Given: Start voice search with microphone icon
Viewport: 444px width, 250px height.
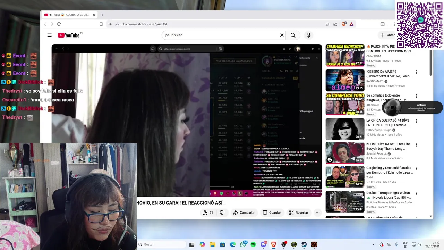Looking at the screenshot, I should coord(308,35).
